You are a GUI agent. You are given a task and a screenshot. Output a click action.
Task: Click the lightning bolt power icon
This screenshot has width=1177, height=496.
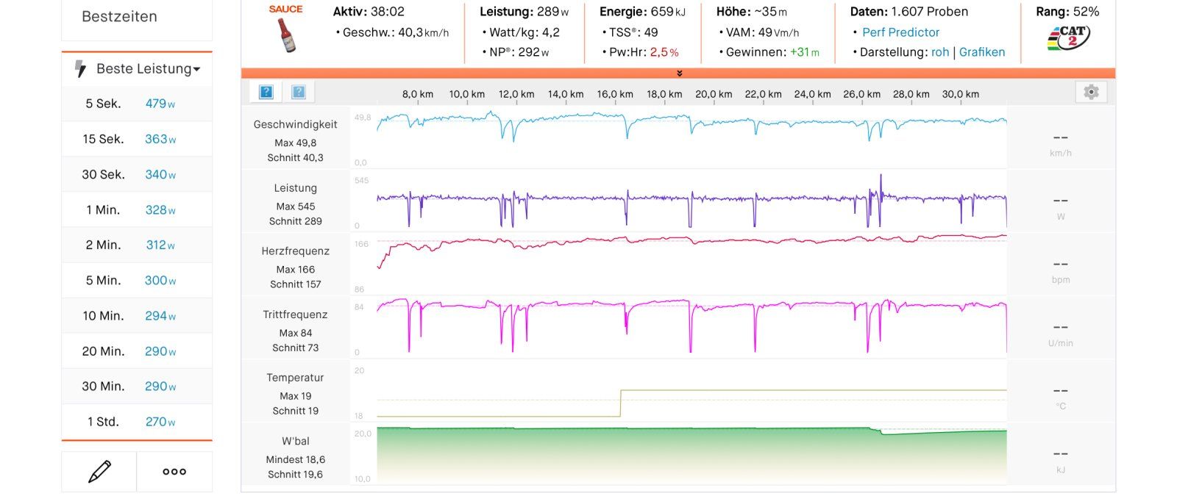(x=81, y=69)
